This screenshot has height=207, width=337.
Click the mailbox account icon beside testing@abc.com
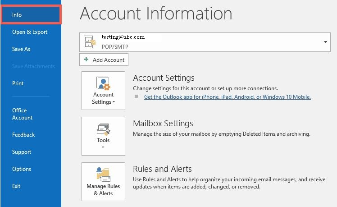(89, 42)
